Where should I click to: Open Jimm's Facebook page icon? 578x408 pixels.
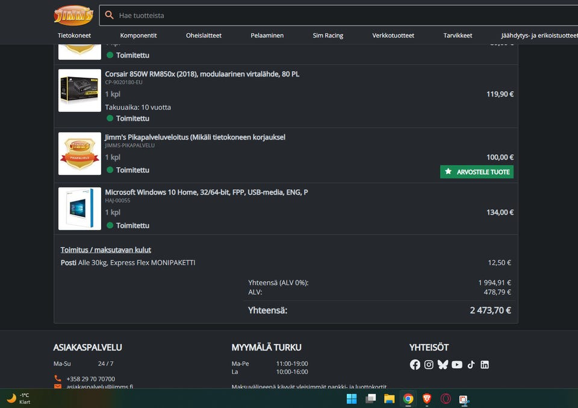pyautogui.click(x=415, y=365)
